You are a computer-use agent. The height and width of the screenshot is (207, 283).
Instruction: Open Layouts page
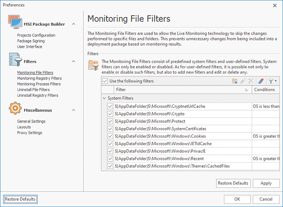[24, 127]
